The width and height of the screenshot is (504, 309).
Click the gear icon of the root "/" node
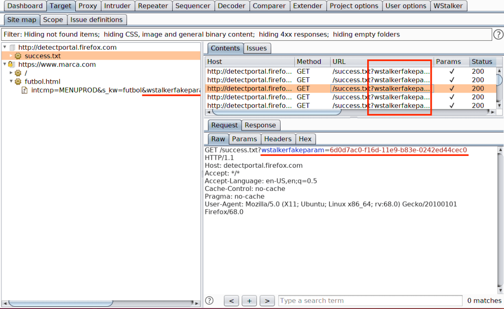click(18, 73)
